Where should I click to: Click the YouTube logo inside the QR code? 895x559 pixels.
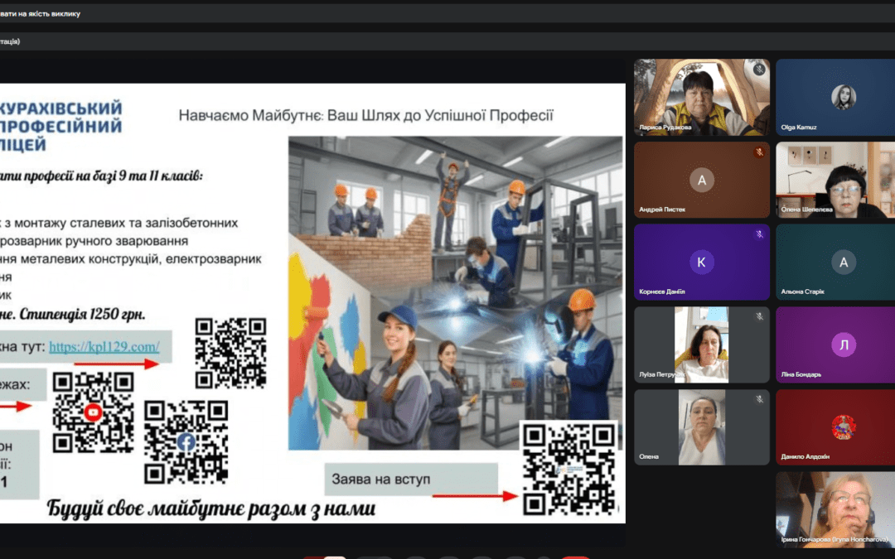pos(93,412)
